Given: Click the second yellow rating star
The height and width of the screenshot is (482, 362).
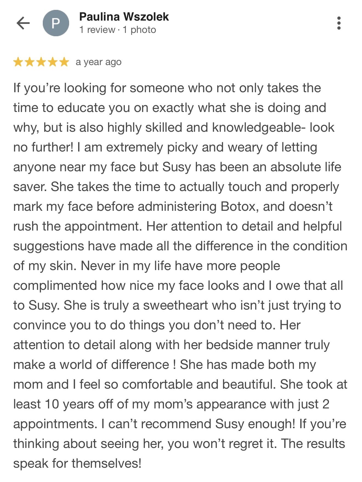Looking at the screenshot, I should coord(30,62).
